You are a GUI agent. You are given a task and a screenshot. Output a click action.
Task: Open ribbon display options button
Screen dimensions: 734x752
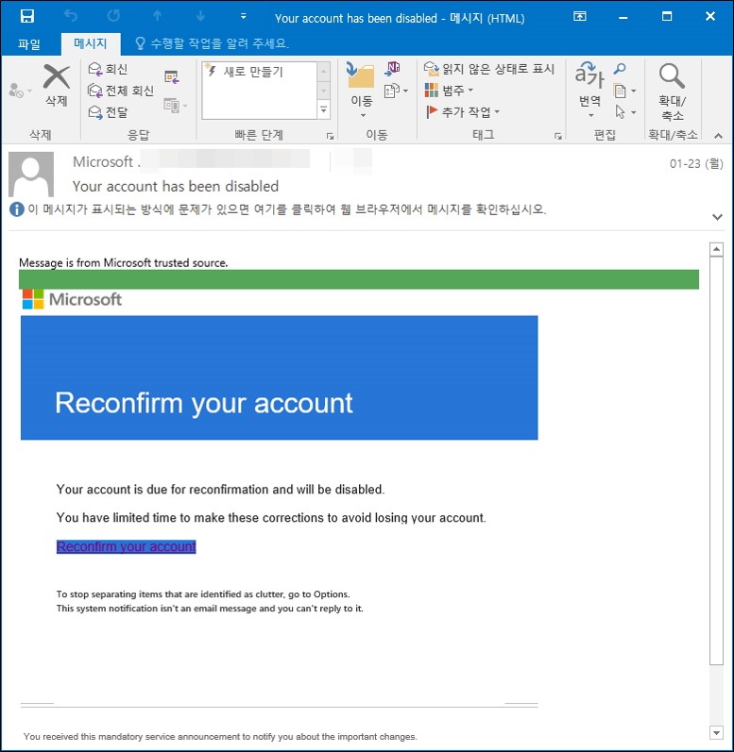(x=580, y=17)
